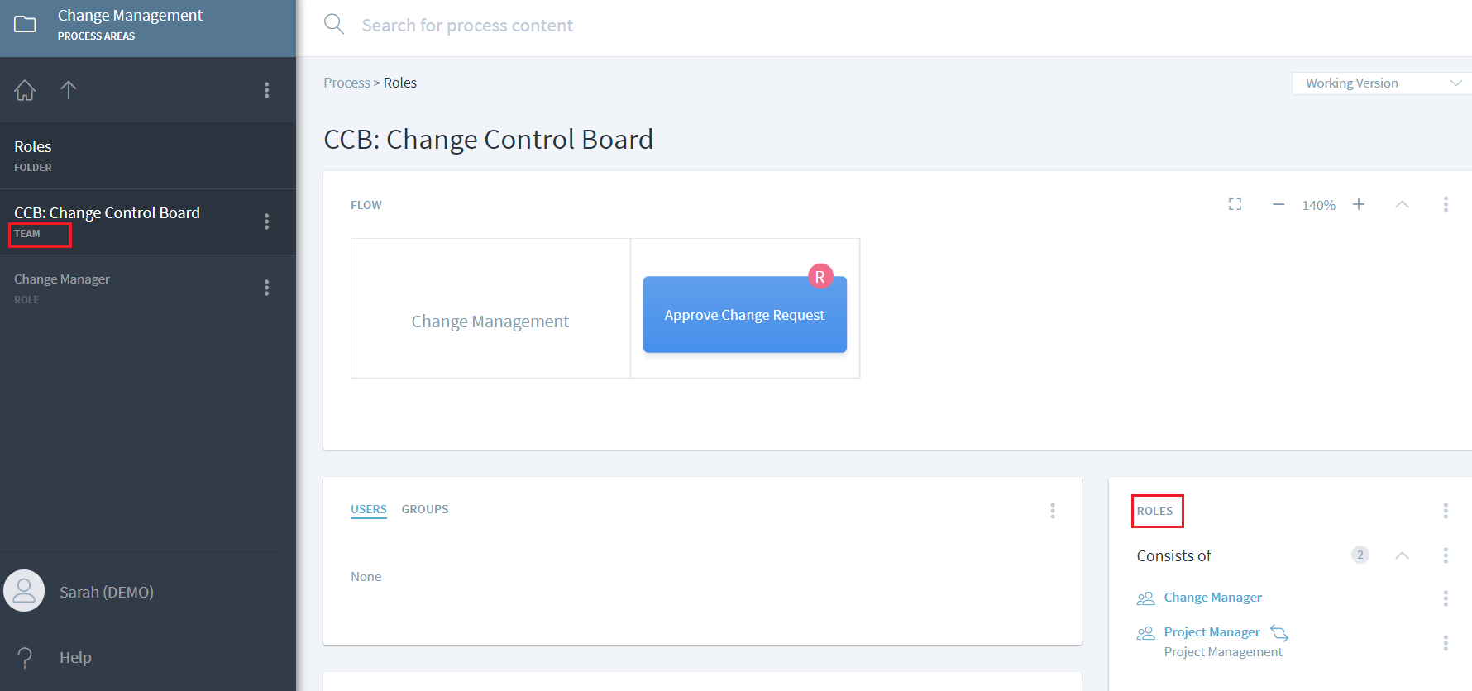Screen dimensions: 1472x691
Task: Zoom out the flow diagram
Action: (x=1278, y=204)
